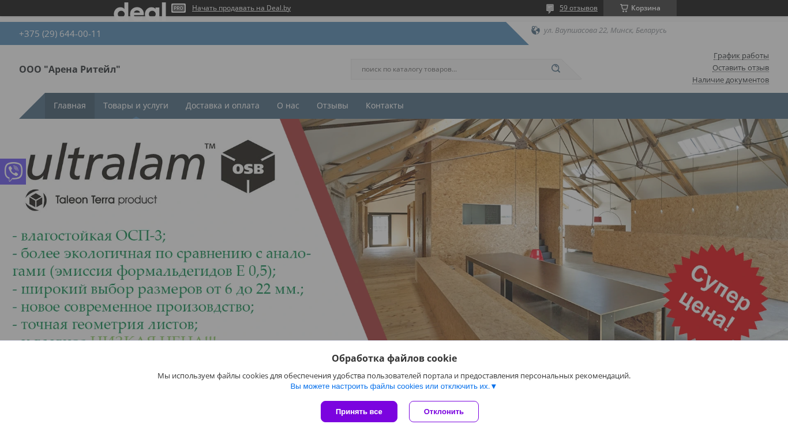This screenshot has height=443, width=788.
Task: Click the globe address icon
Action: [x=535, y=30]
